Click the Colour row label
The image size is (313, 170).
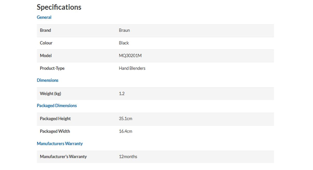pos(46,43)
